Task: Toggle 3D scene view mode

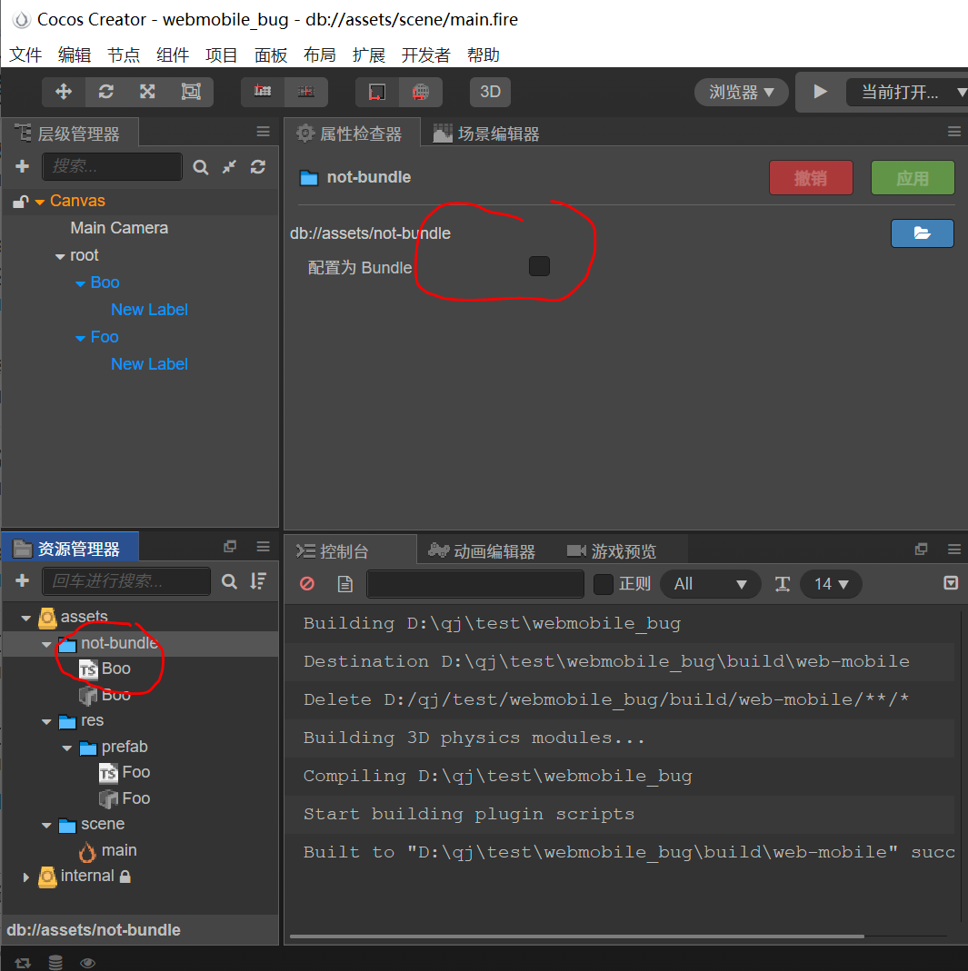Action: click(490, 92)
